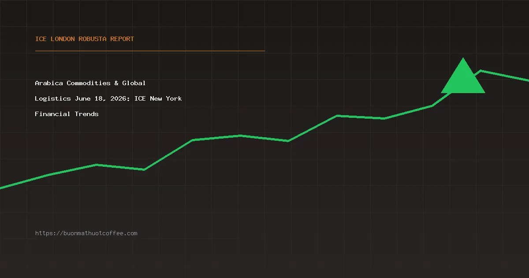Click the "Logistics June 18, 2026: ICE New York" line
This screenshot has width=529, height=278.
[x=108, y=98]
